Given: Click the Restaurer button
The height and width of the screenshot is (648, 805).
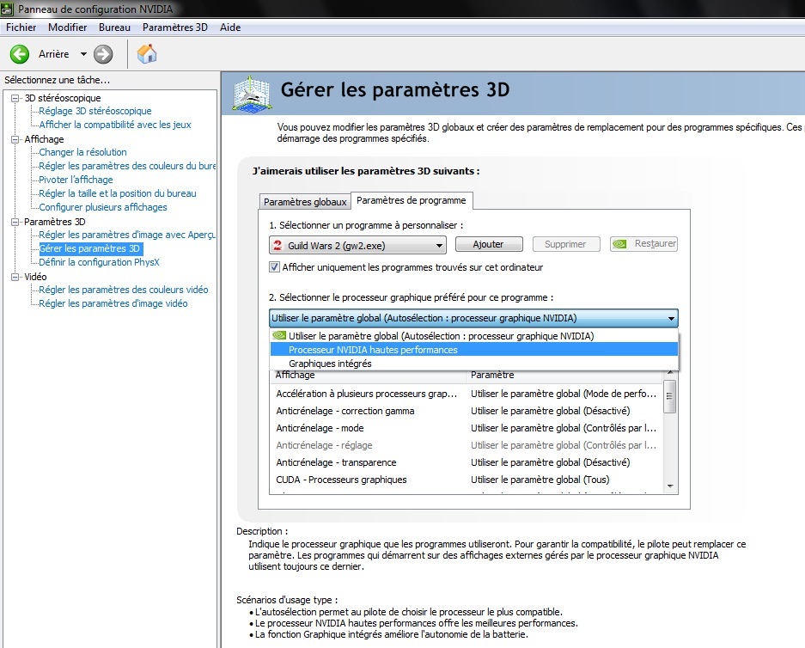Looking at the screenshot, I should 643,244.
